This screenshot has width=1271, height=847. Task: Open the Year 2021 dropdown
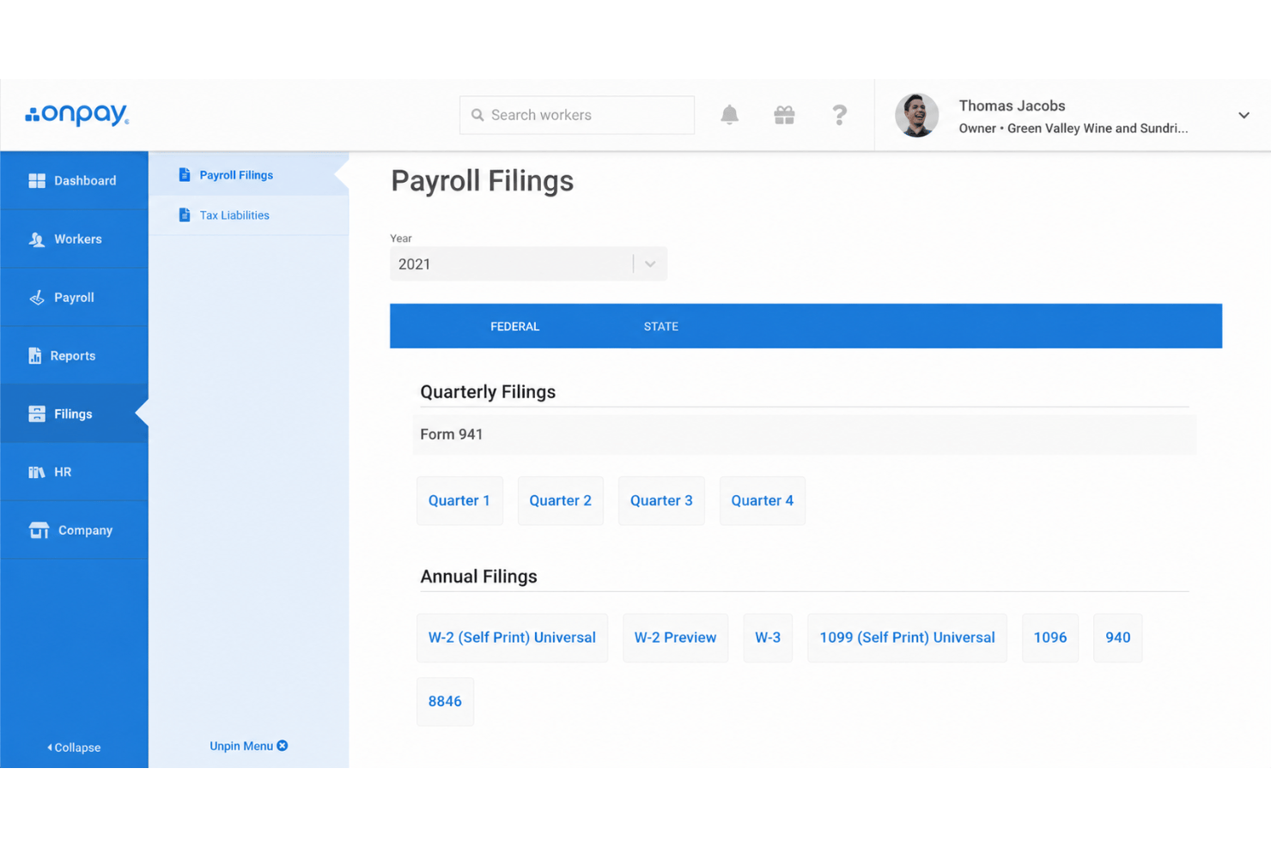[x=528, y=264]
